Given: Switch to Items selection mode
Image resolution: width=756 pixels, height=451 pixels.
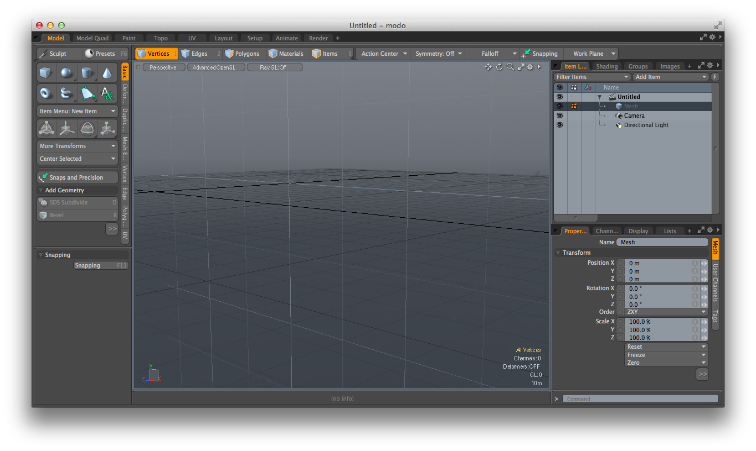Looking at the screenshot, I should (331, 54).
